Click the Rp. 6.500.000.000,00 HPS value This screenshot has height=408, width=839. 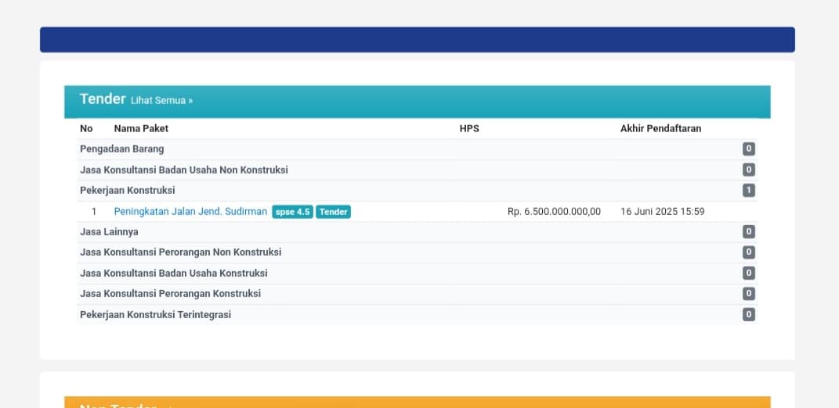(x=554, y=212)
